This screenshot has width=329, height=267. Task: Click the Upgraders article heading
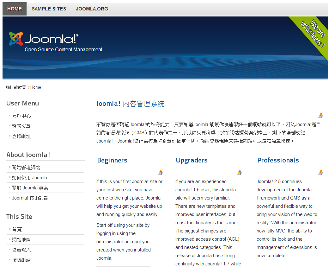pyautogui.click(x=192, y=160)
